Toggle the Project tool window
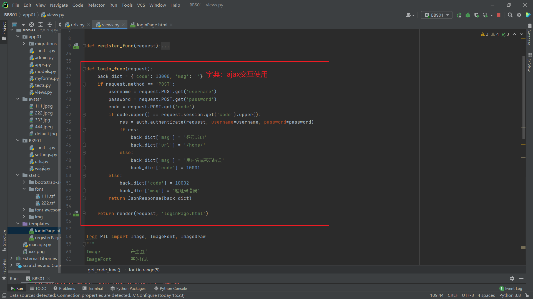 4,31
